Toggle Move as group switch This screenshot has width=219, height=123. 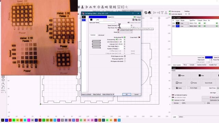[x=170, y=11]
